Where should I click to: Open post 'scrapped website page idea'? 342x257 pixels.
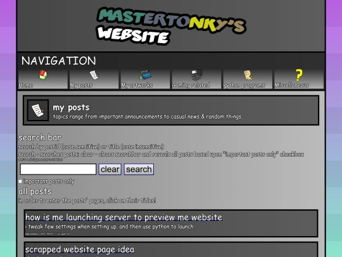tap(80, 249)
